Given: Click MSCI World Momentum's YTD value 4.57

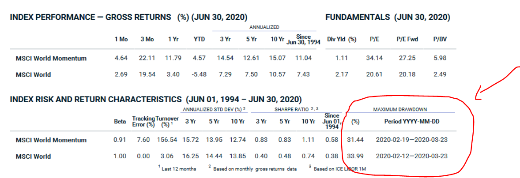Looking at the screenshot, I should click(x=200, y=58).
